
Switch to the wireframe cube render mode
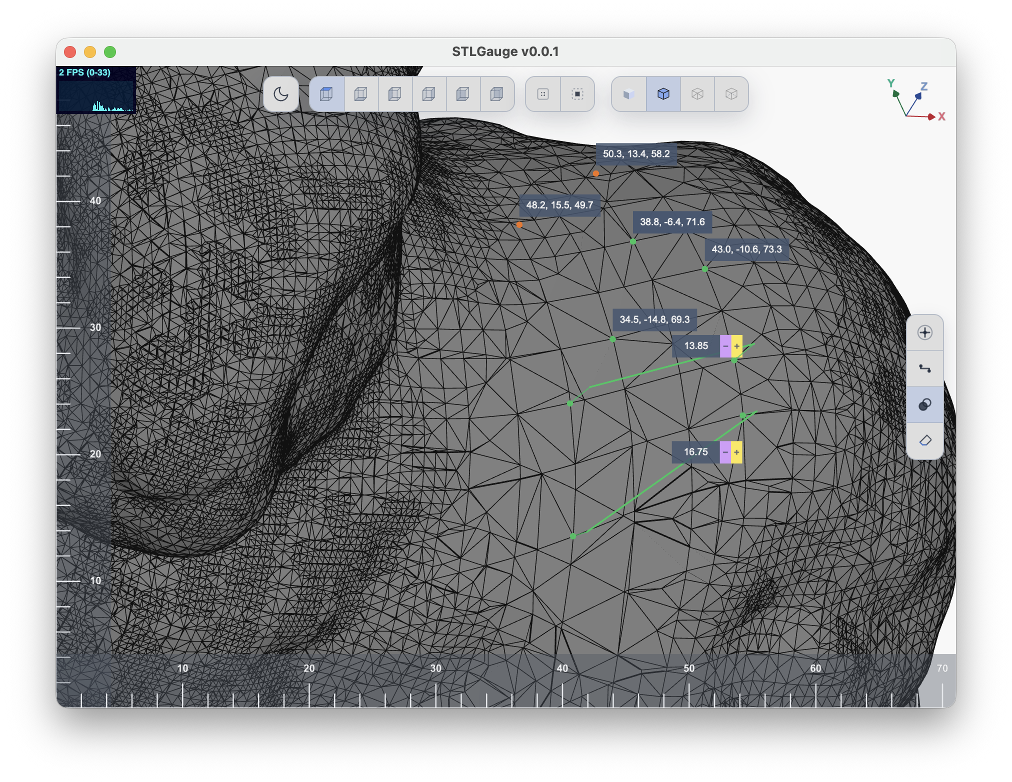[x=697, y=94]
